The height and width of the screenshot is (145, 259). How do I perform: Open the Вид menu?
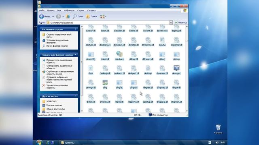[x=59, y=10]
